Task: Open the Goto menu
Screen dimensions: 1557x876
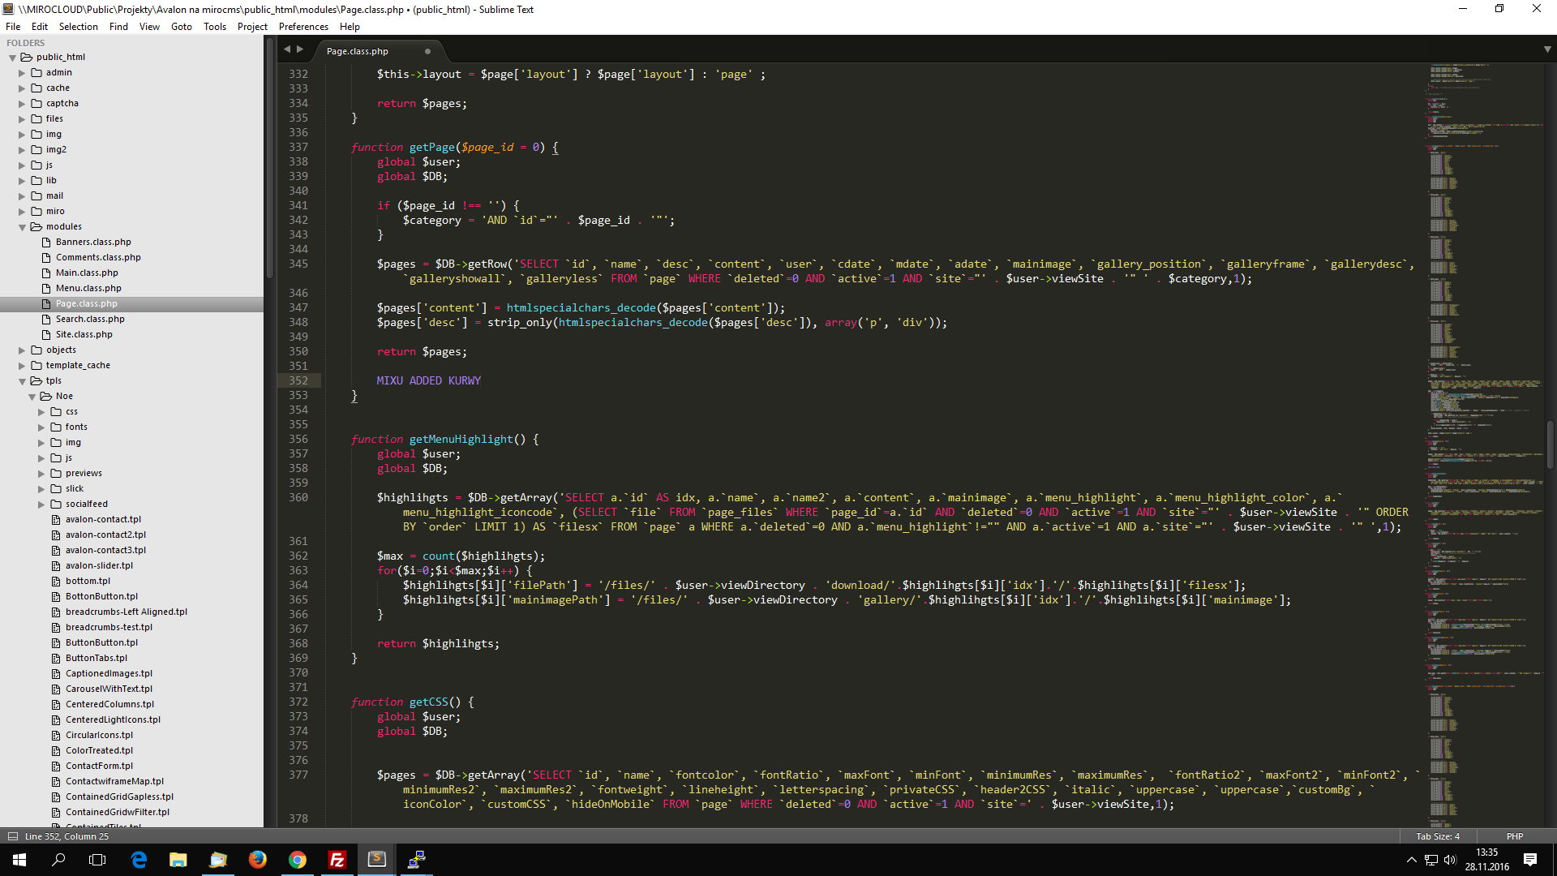Action: (x=181, y=27)
